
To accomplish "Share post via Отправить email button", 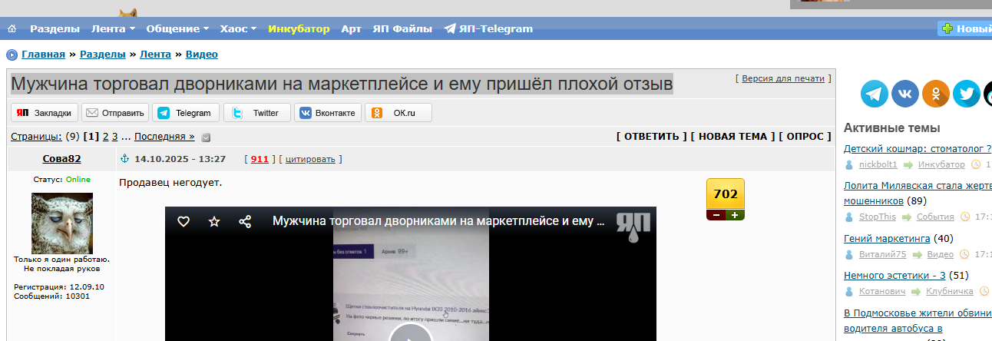I will click(x=115, y=113).
